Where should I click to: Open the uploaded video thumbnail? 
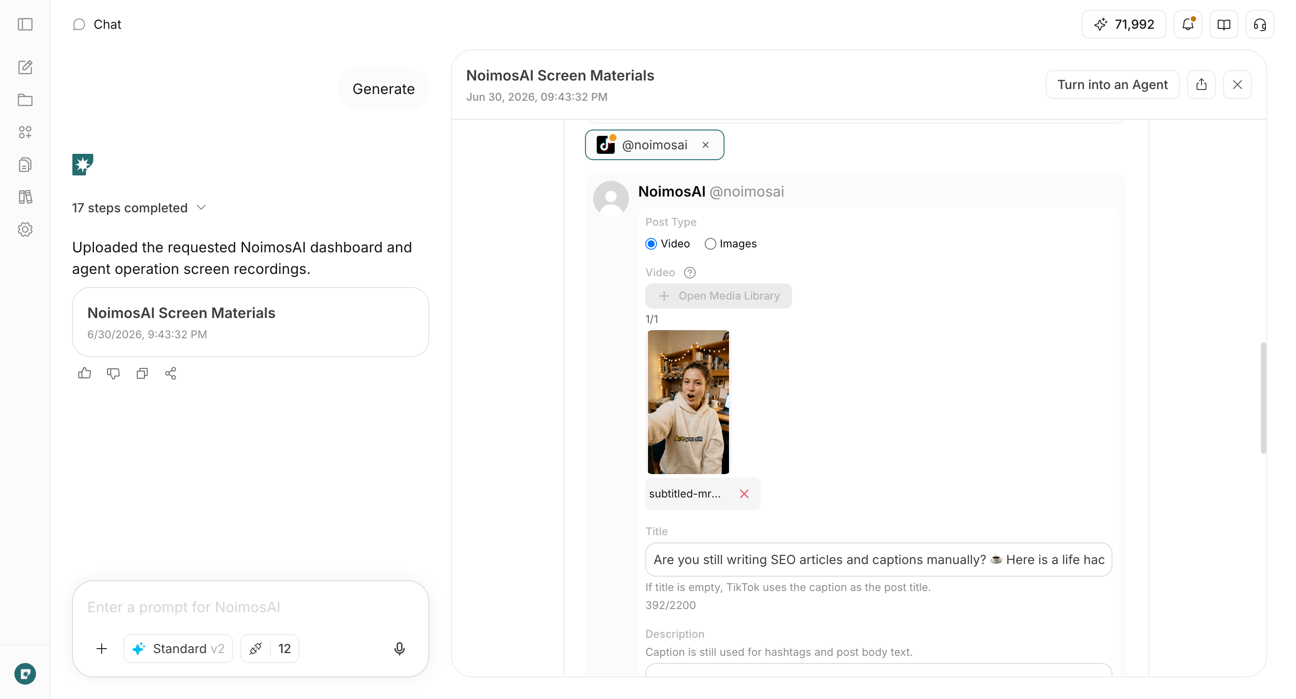(x=688, y=402)
